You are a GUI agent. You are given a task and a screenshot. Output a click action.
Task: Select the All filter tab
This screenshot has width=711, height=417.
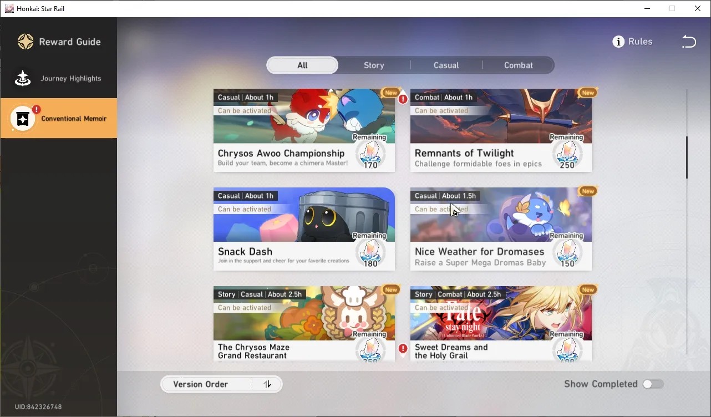click(302, 65)
